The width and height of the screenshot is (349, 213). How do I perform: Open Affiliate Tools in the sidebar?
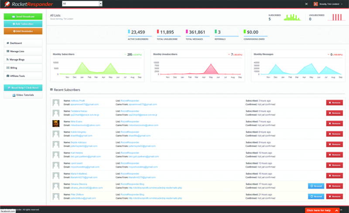pos(23,76)
